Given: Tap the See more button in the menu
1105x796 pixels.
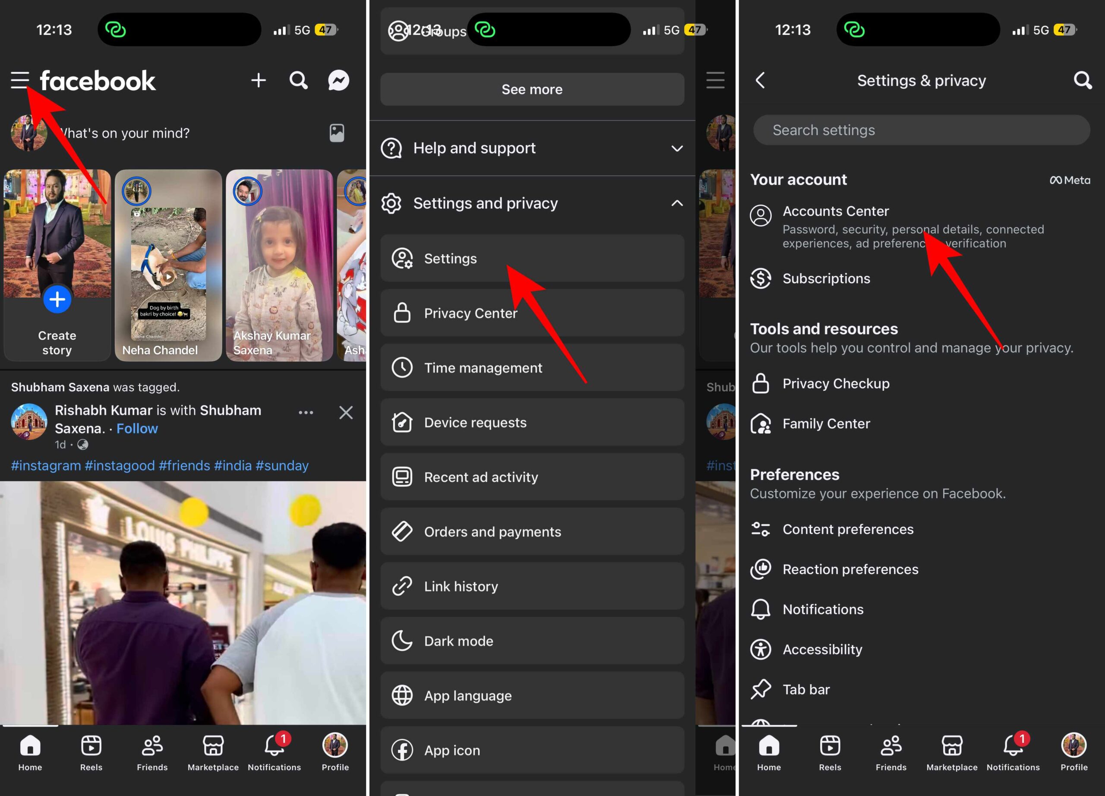Looking at the screenshot, I should coord(532,89).
